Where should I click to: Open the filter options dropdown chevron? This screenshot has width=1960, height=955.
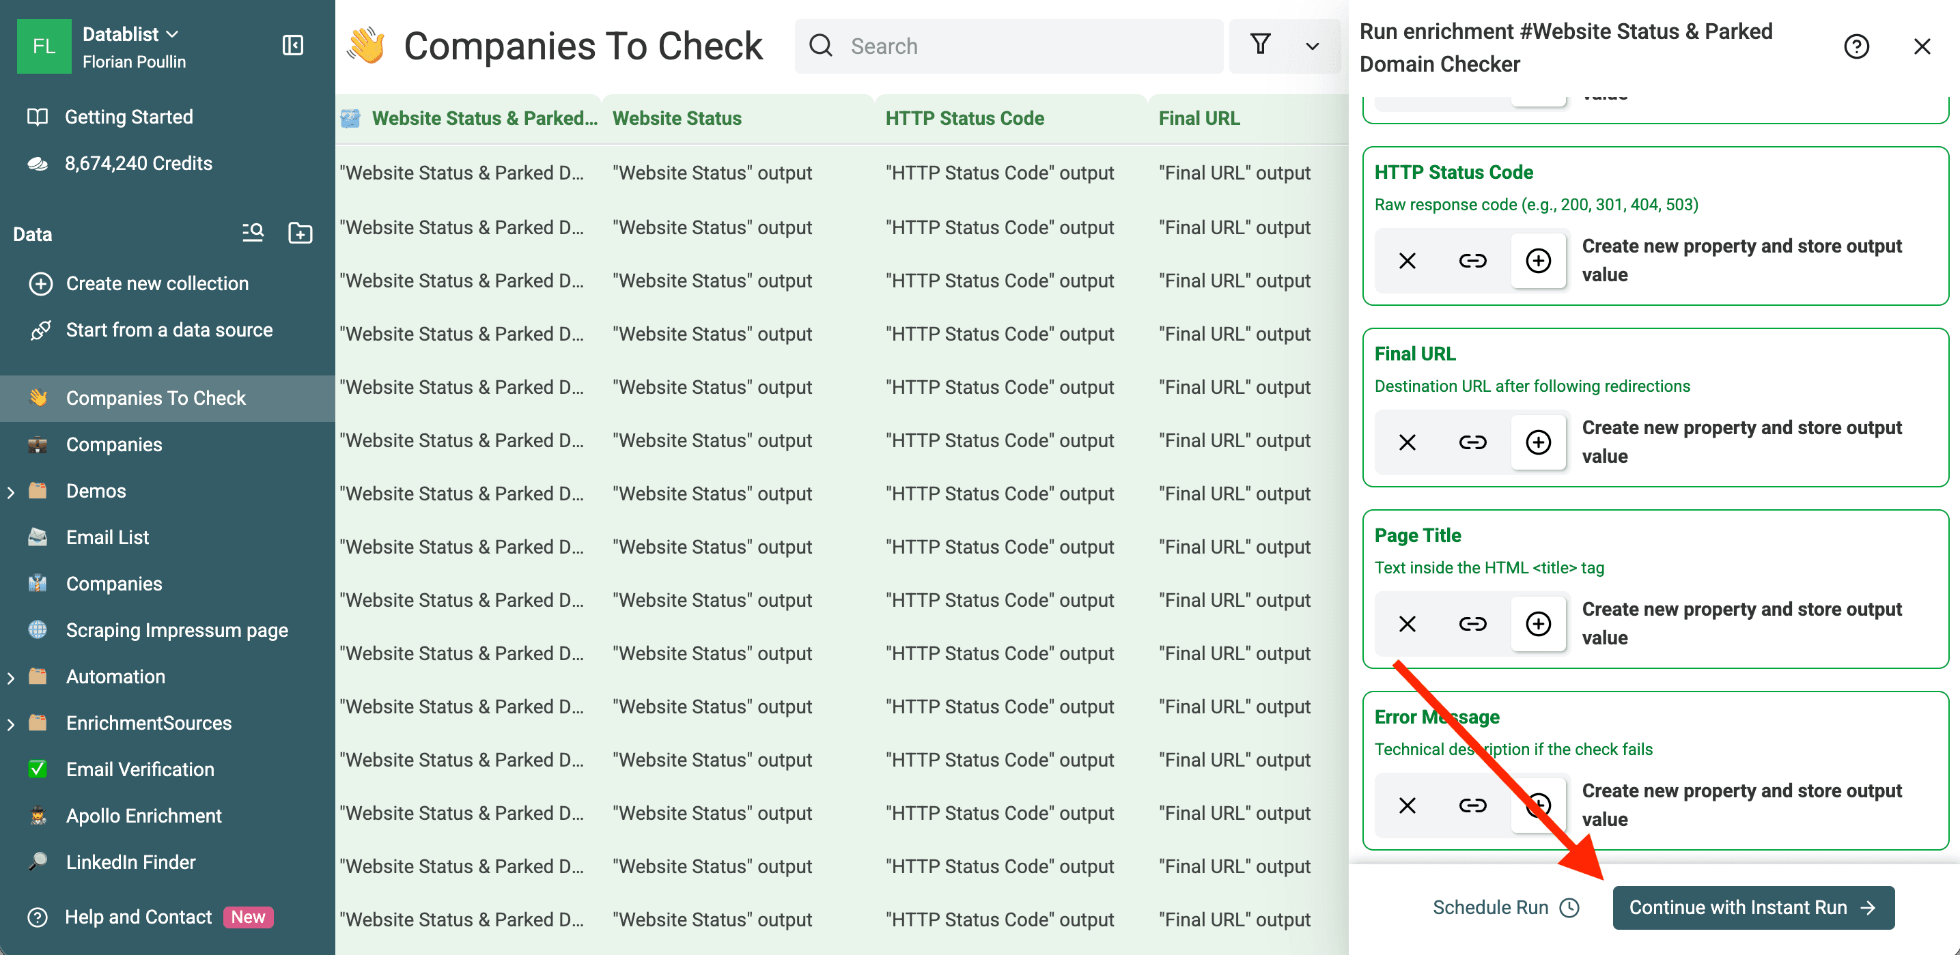tap(1312, 46)
